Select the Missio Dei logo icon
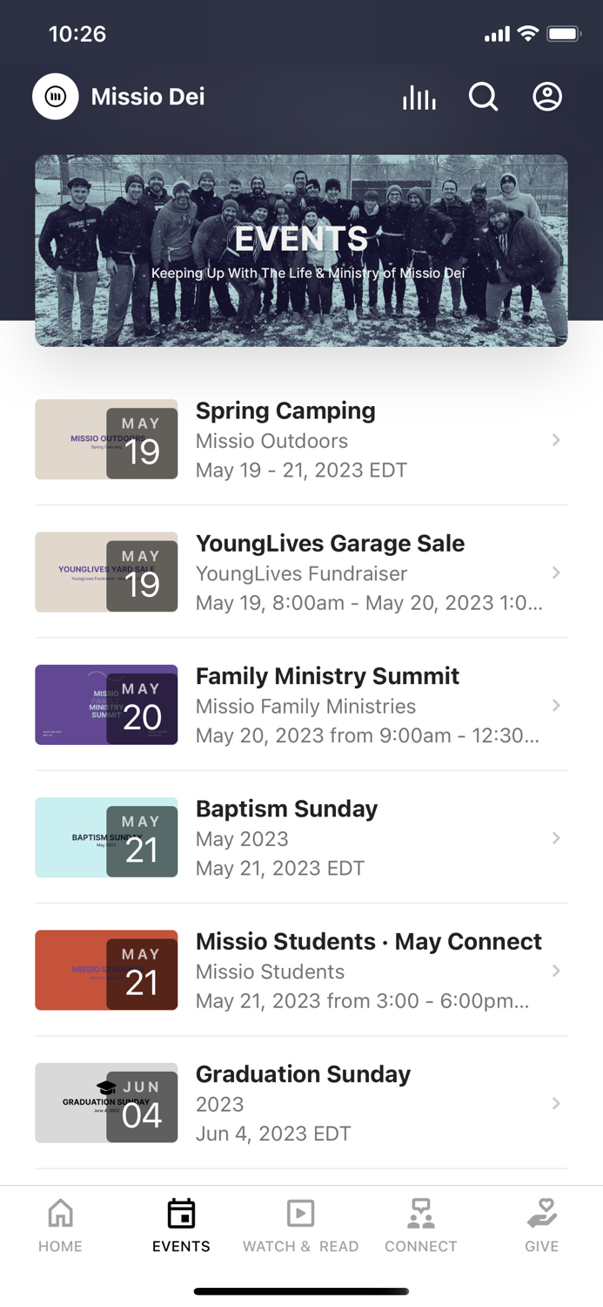This screenshot has width=603, height=1307. 55,97
